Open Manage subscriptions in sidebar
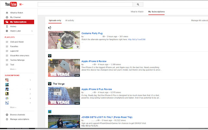The width and height of the screenshot is (208, 130). tap(19, 119)
